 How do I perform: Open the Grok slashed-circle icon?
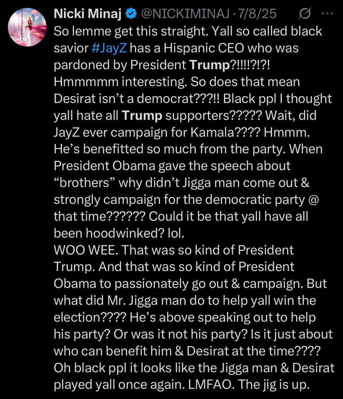point(305,14)
